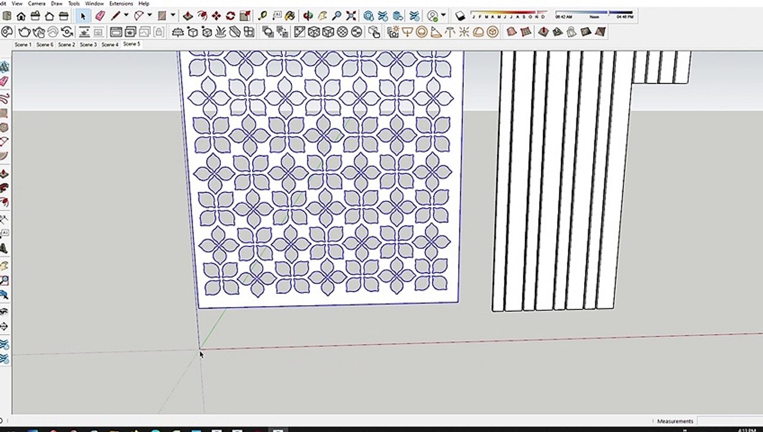Select the arrow Select tool
Screen dimensions: 763x432
click(x=83, y=16)
